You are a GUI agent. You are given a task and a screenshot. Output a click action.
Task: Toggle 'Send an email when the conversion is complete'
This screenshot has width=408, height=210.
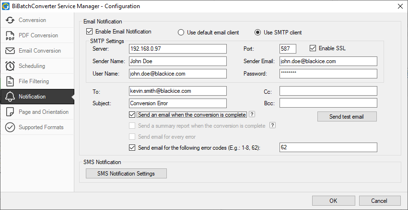pyautogui.click(x=132, y=114)
